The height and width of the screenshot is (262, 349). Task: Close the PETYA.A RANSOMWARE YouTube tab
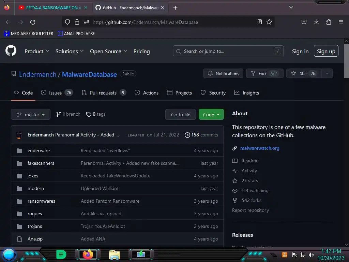tap(86, 8)
